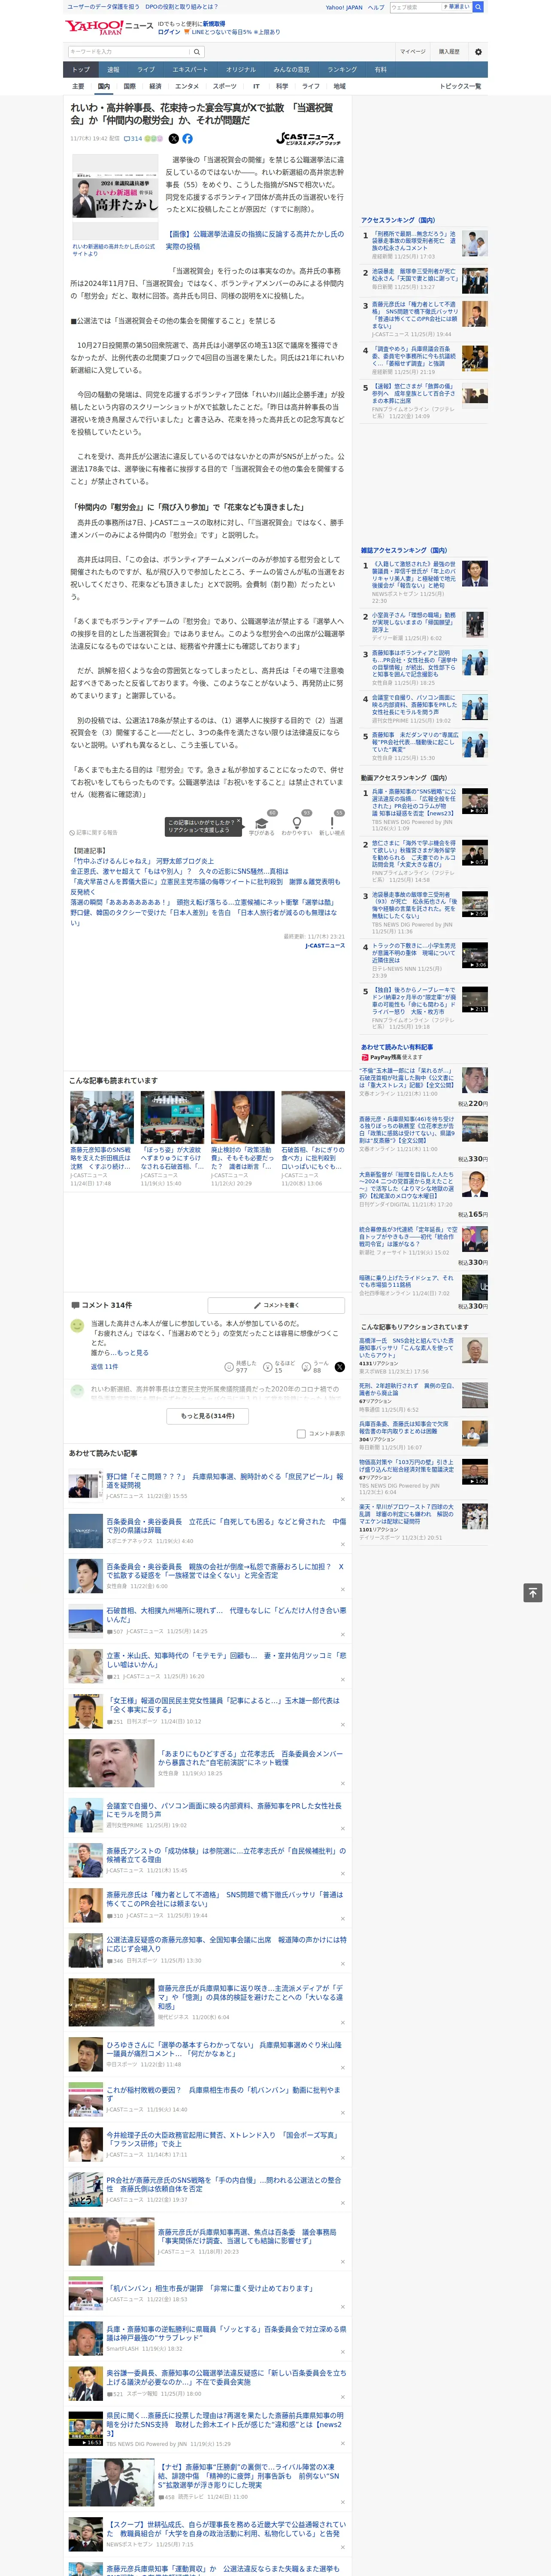Click the わかりやすい lightbulb reaction
Viewport: 551px width, 2576px height.
(x=296, y=824)
